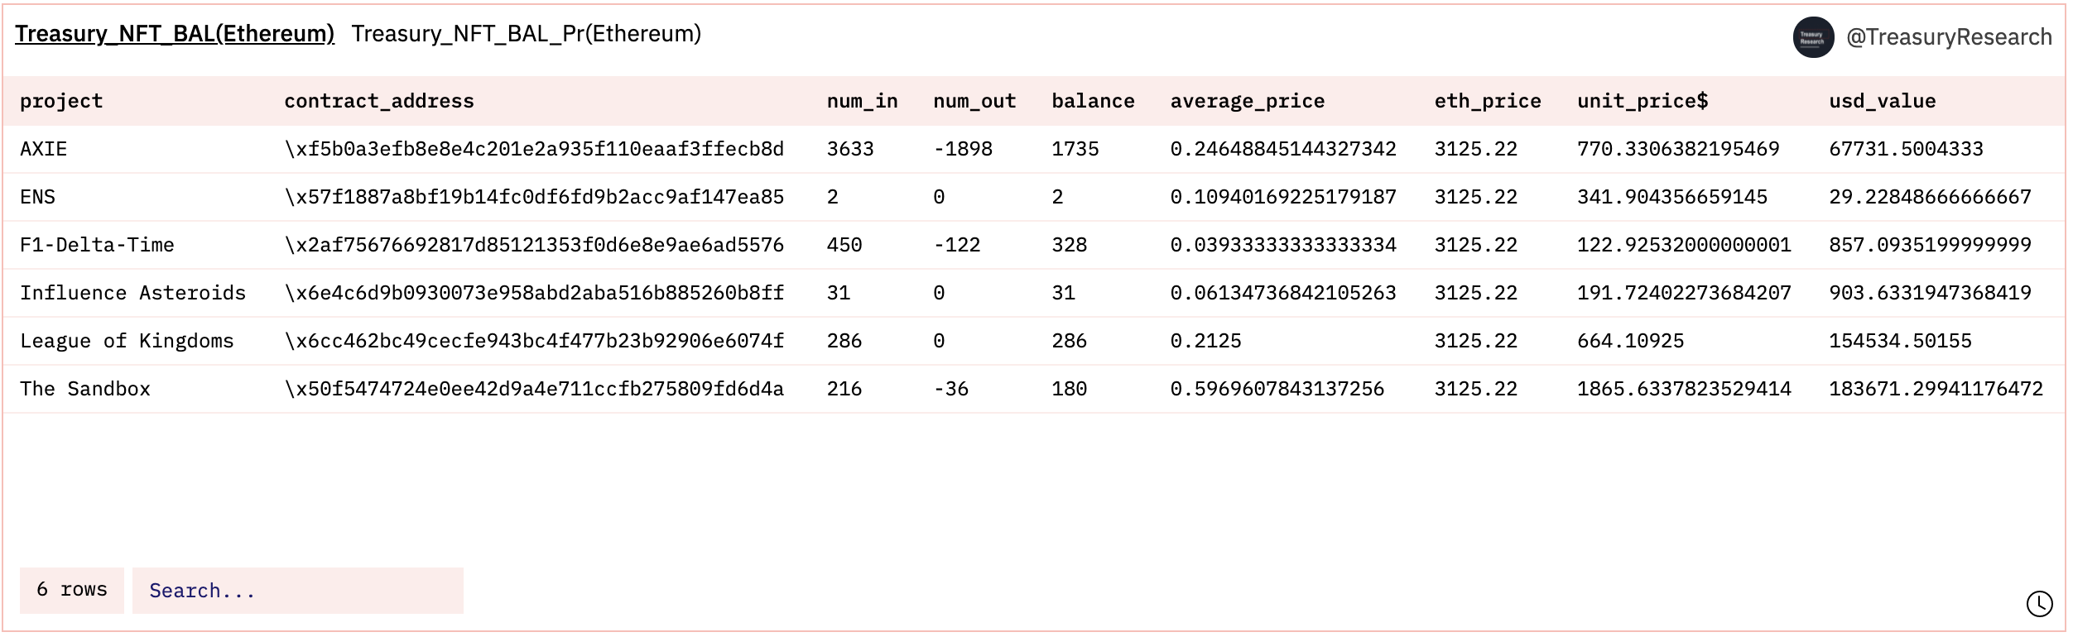Click average price 0.10940169225179187 for ENS
The image size is (2073, 637).
[1283, 197]
